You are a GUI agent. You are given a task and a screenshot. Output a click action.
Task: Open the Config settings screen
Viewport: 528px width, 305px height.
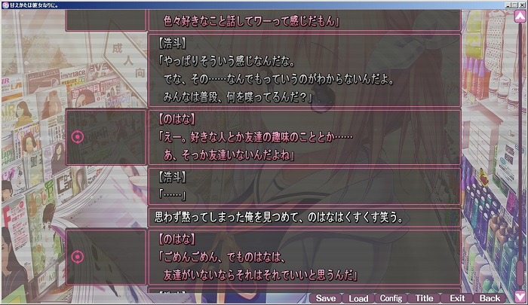(391, 298)
